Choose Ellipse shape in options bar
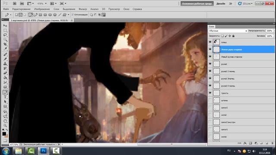Image resolution: width=276 pixels, height=155 pixels. [x=50, y=15]
